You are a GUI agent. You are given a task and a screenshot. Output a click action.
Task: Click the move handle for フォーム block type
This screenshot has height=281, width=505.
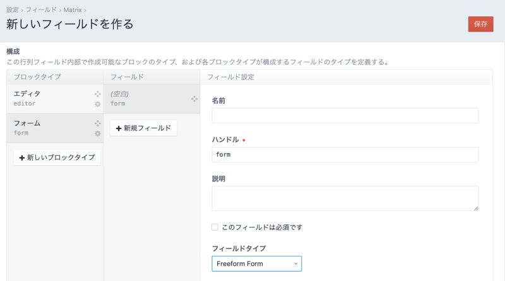pos(97,123)
